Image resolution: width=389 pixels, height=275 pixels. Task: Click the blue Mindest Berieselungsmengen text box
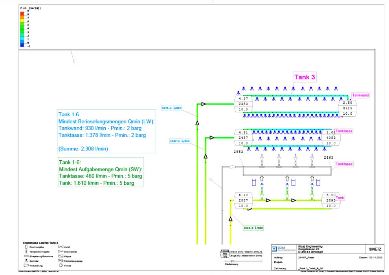coord(107,131)
